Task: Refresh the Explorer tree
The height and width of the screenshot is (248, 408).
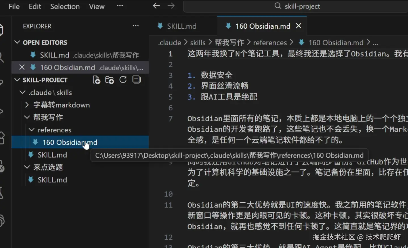Action: [x=123, y=80]
